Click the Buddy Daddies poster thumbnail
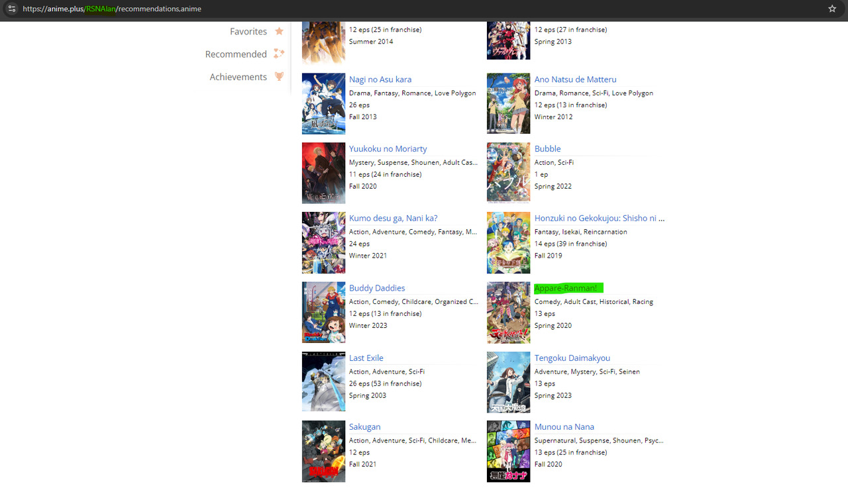The image size is (848, 492). click(323, 313)
